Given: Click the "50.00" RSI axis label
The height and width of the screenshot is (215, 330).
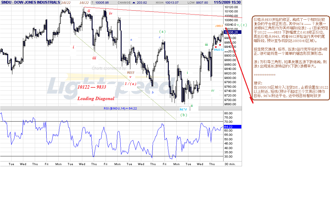Looking at the screenshot, I should tap(228, 139).
